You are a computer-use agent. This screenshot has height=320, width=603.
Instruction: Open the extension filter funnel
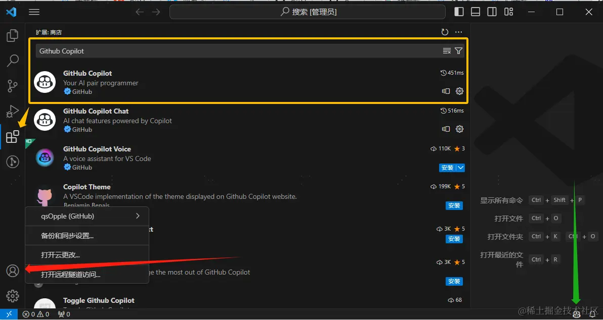[x=458, y=50]
